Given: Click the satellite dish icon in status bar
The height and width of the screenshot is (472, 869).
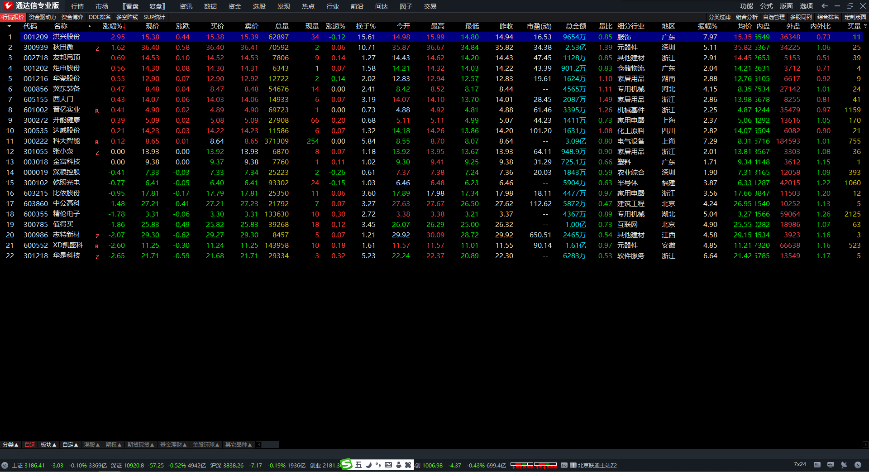Looking at the screenshot, I should (844, 465).
